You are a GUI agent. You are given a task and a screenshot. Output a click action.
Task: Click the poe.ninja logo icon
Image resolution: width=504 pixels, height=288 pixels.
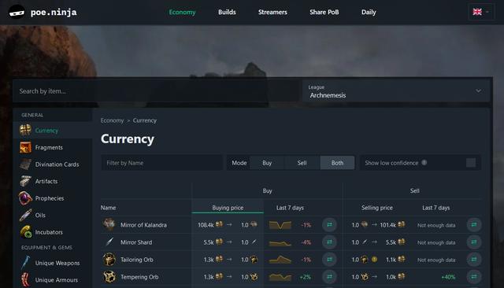pyautogui.click(x=17, y=13)
